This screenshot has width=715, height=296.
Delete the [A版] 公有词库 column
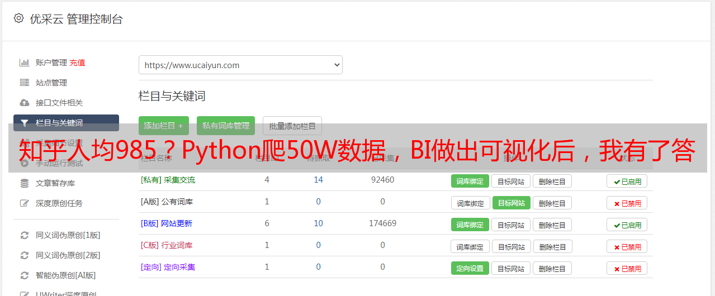(x=552, y=203)
